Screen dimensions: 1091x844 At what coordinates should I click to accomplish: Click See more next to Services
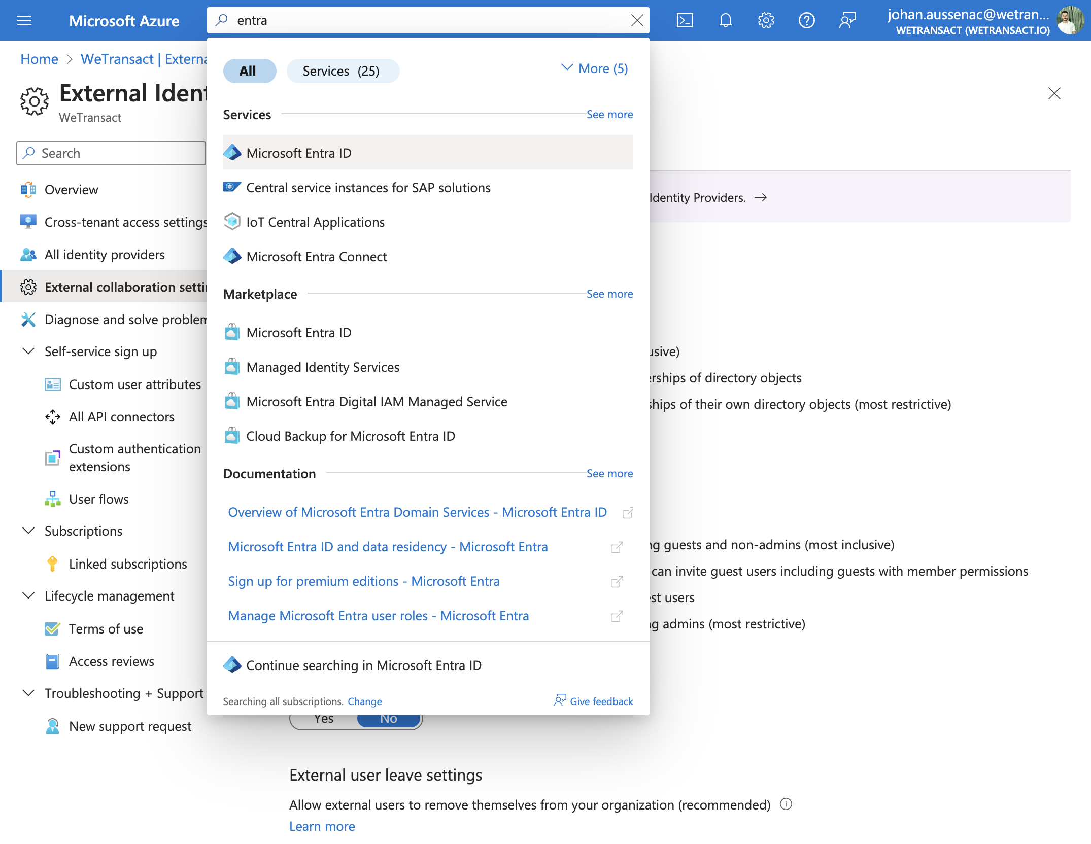609,115
